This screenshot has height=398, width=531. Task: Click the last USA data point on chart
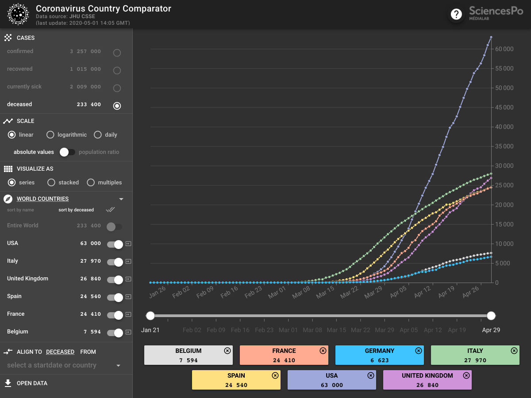click(491, 37)
